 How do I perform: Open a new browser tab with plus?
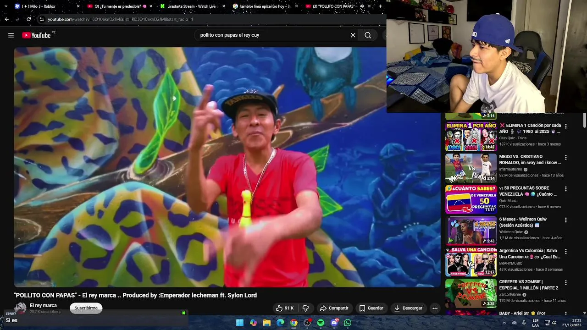point(380,6)
